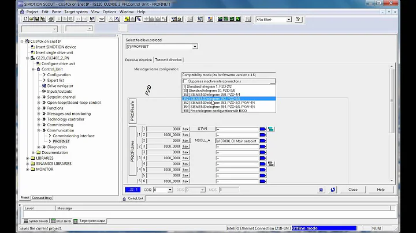The height and width of the screenshot is (233, 416).
Task: Click the Insert single drive unit icon
Action: 33,52
